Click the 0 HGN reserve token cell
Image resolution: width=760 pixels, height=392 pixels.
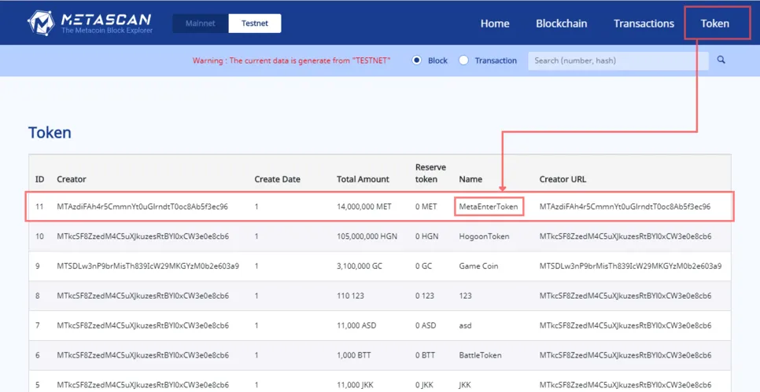pos(426,236)
